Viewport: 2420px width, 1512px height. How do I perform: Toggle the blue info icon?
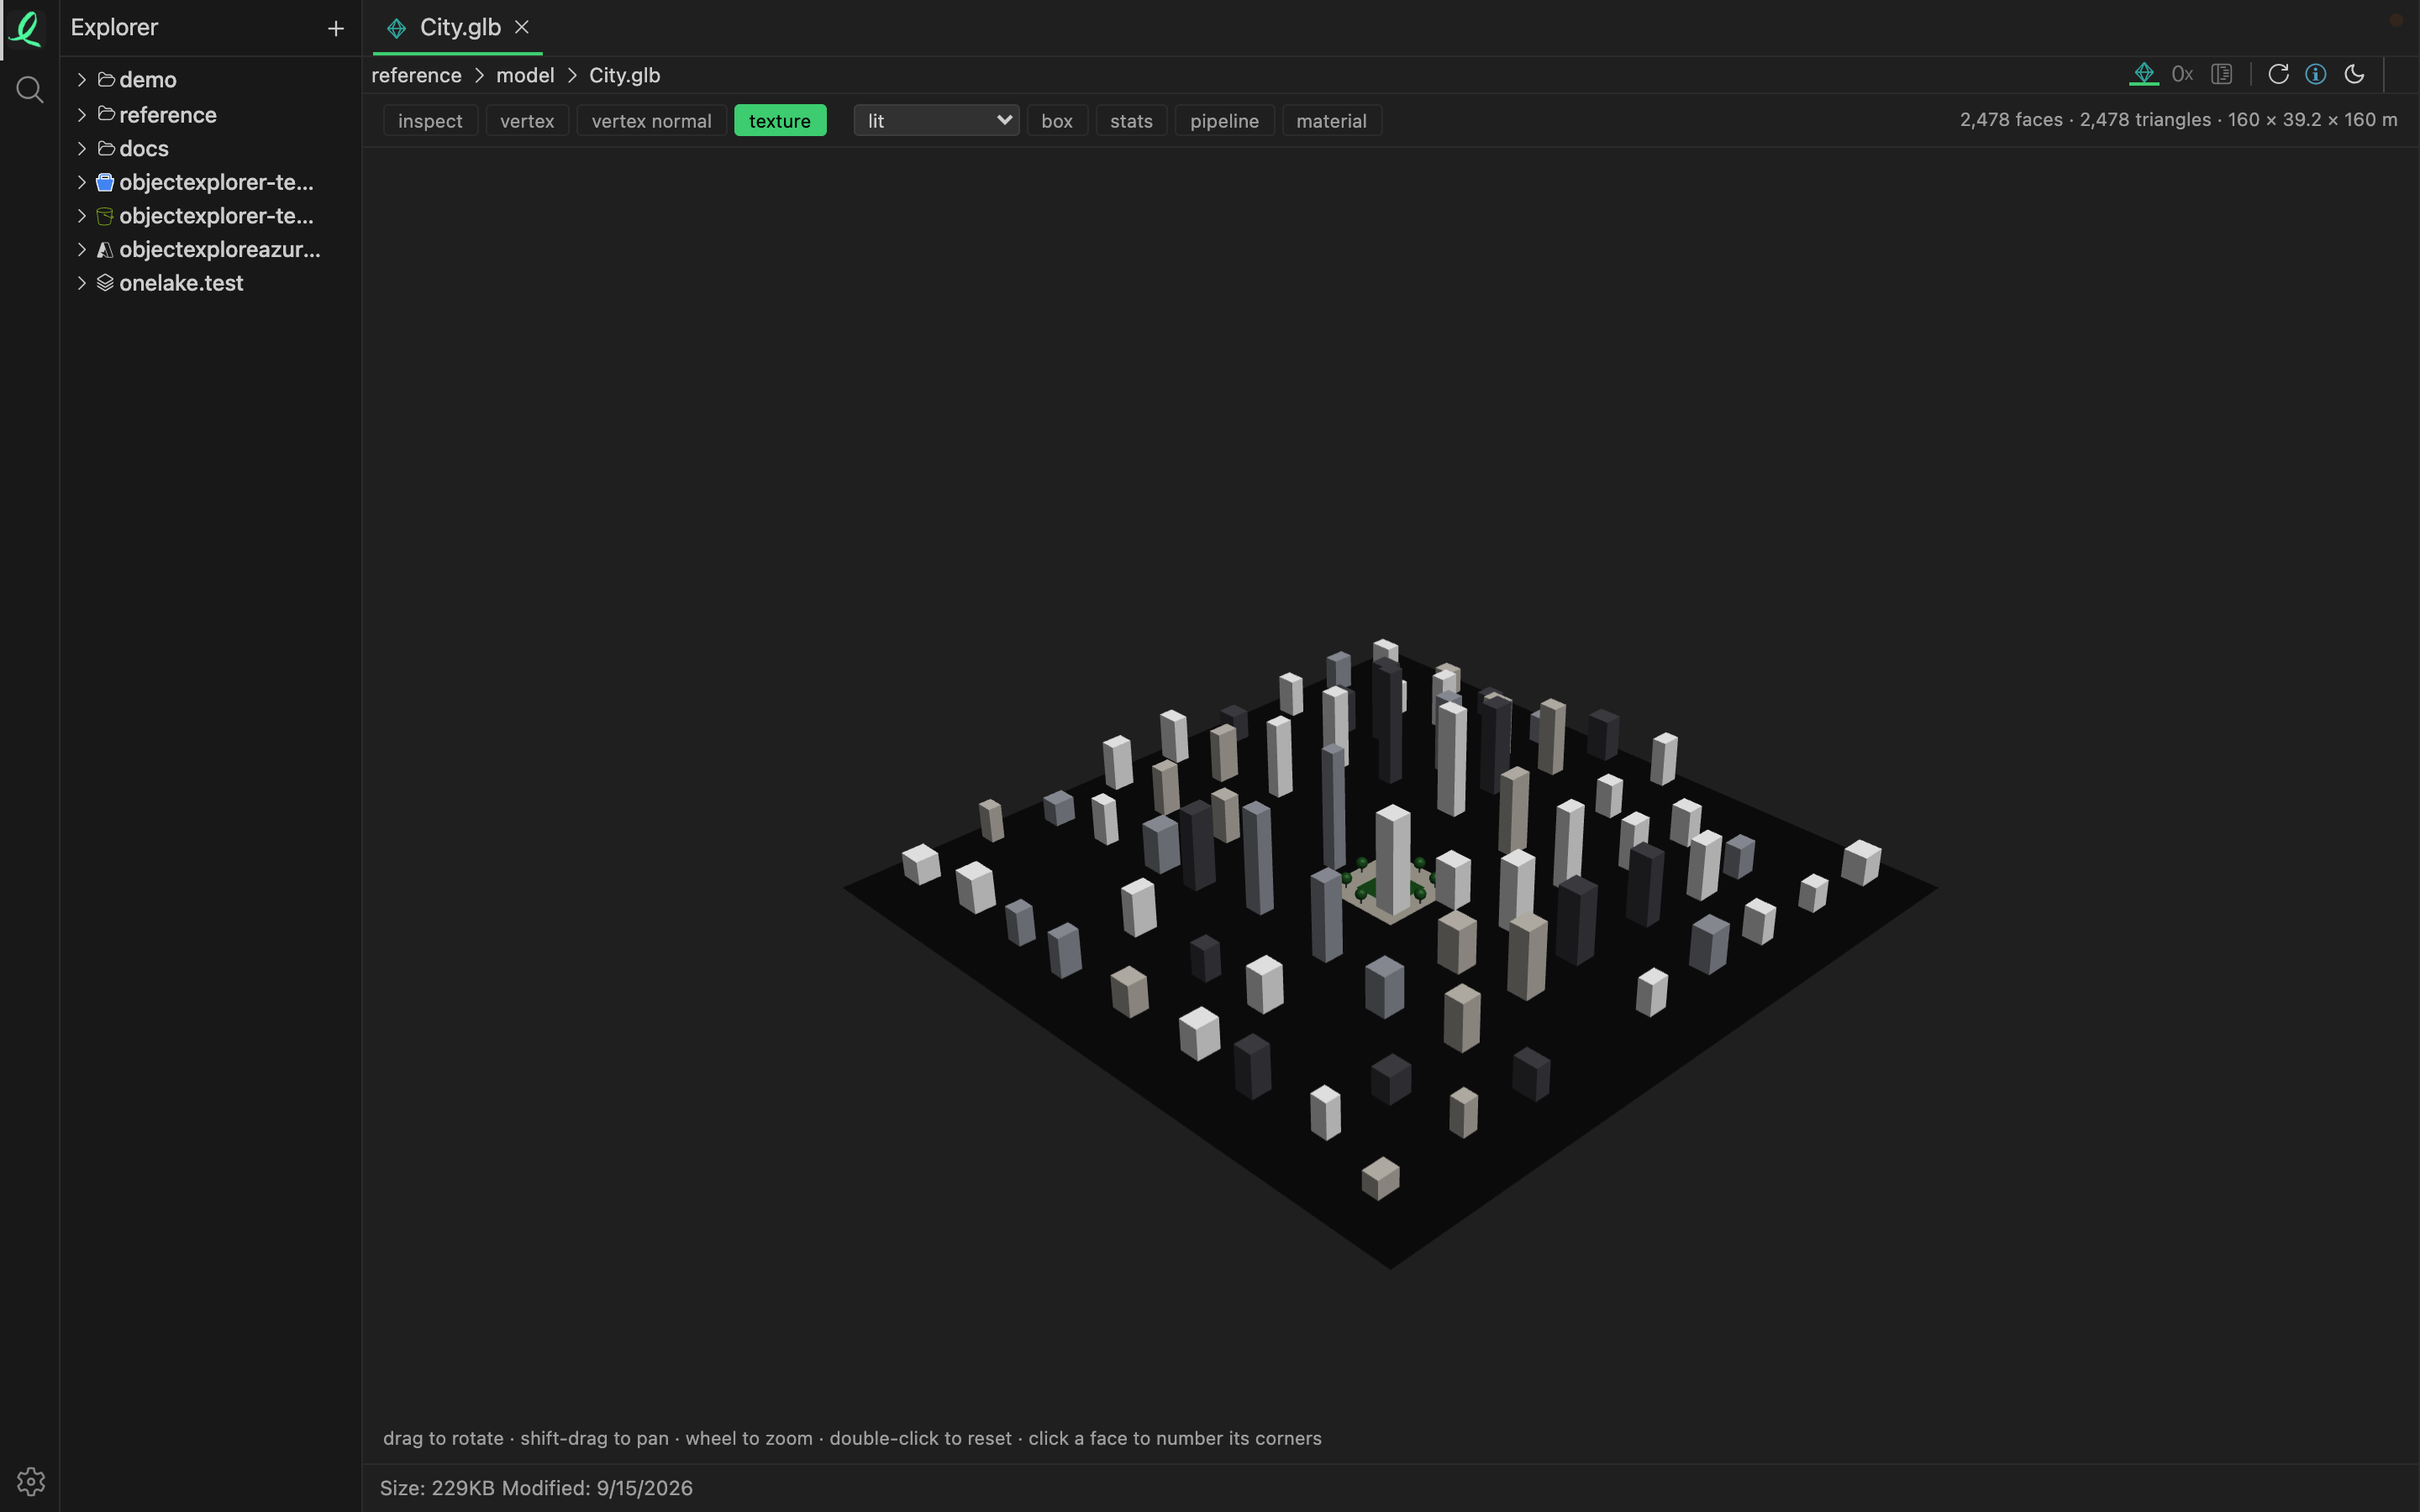(2316, 74)
